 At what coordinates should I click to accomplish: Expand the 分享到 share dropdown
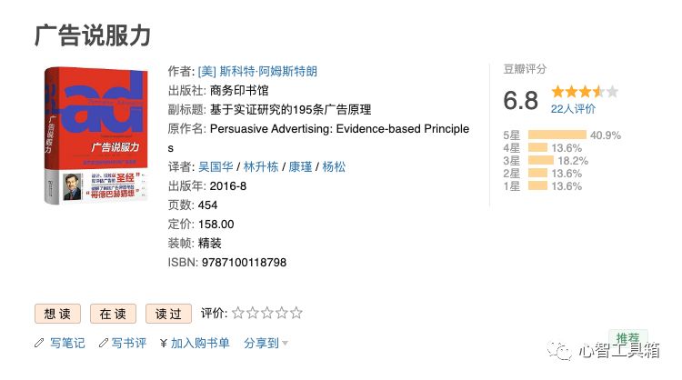[266, 344]
